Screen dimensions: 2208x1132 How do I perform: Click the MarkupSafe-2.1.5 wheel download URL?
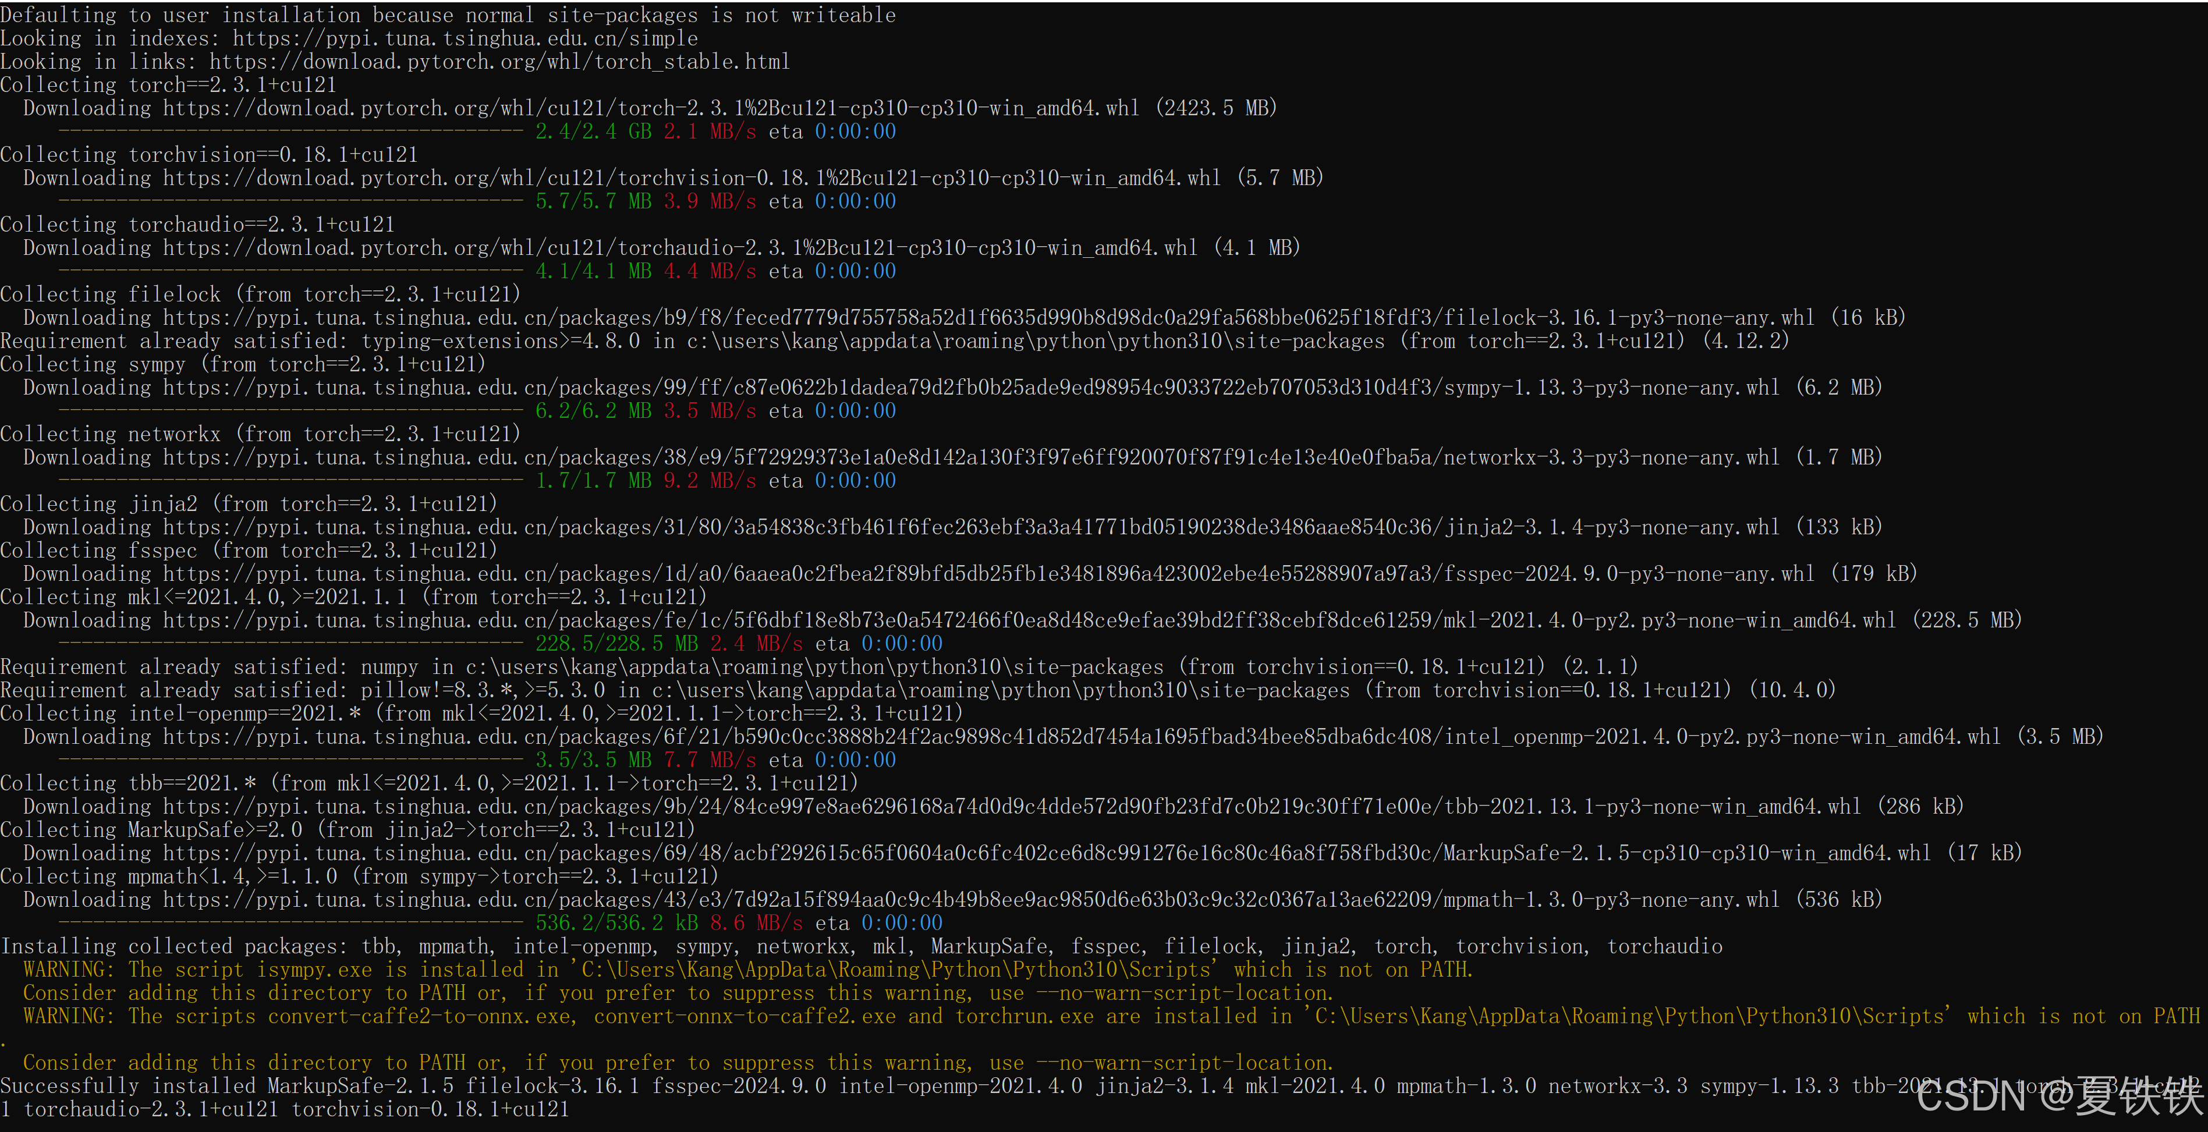[x=1047, y=853]
